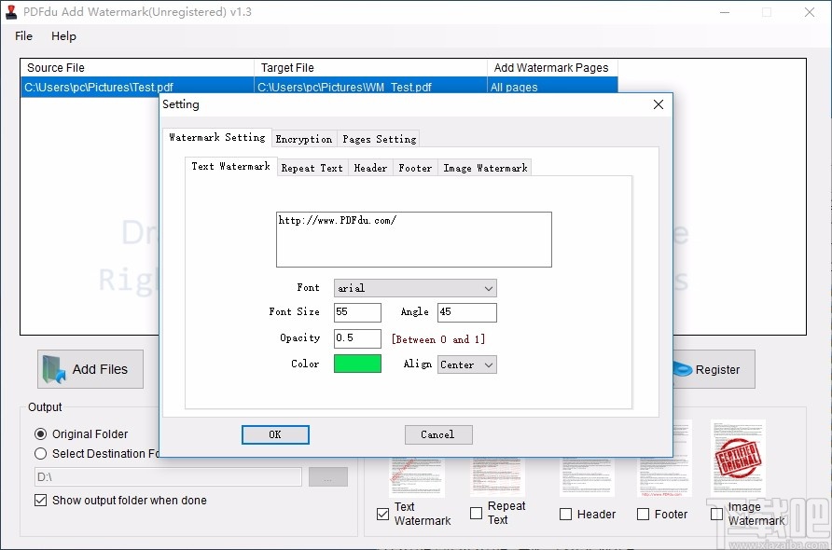Enable the Repeat Text checkbox

pos(476,513)
